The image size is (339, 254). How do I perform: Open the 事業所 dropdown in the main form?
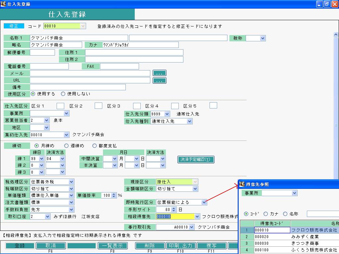(x=66, y=113)
